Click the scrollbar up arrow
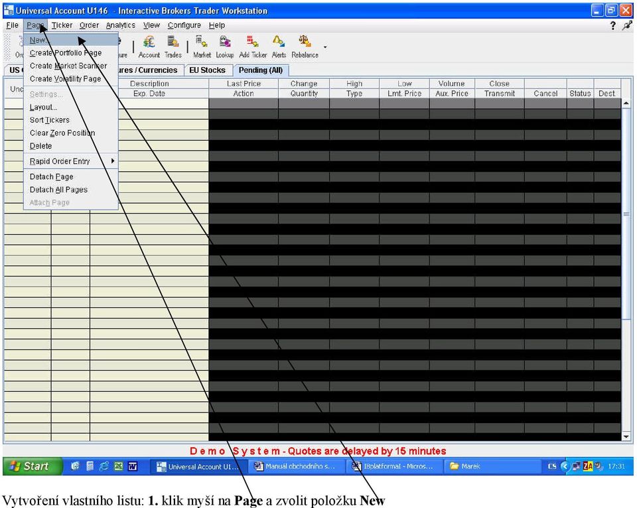This screenshot has height=508, width=637. (x=626, y=103)
